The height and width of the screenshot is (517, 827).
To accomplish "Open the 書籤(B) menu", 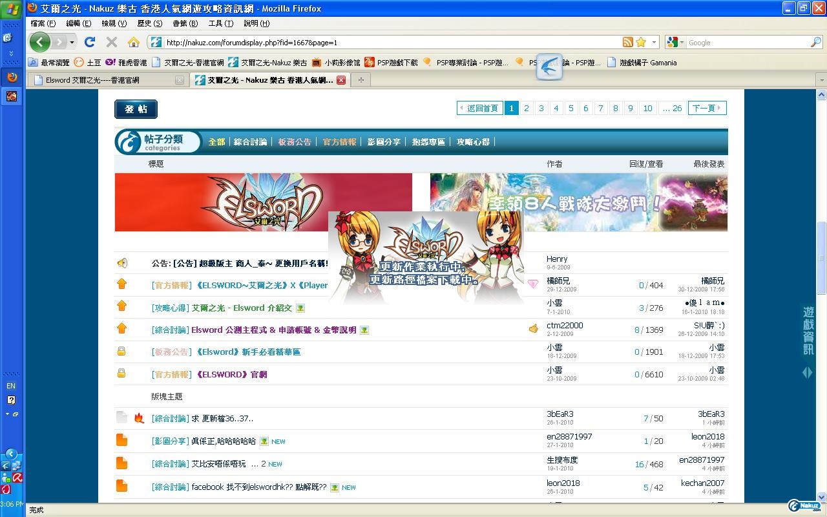I will click(x=185, y=23).
